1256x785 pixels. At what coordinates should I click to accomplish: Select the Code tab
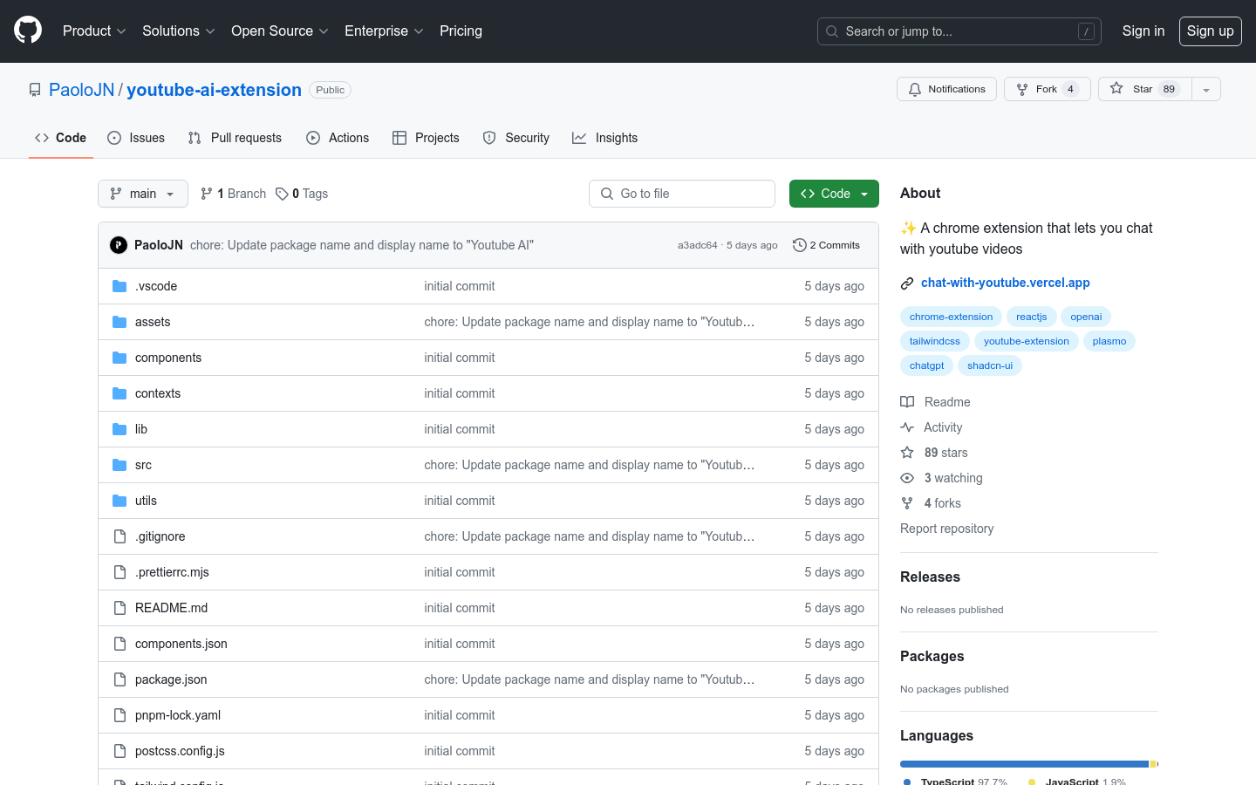click(61, 138)
